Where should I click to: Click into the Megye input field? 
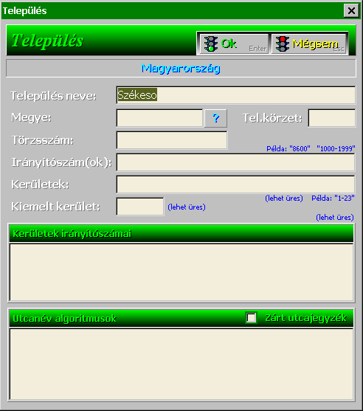click(159, 118)
